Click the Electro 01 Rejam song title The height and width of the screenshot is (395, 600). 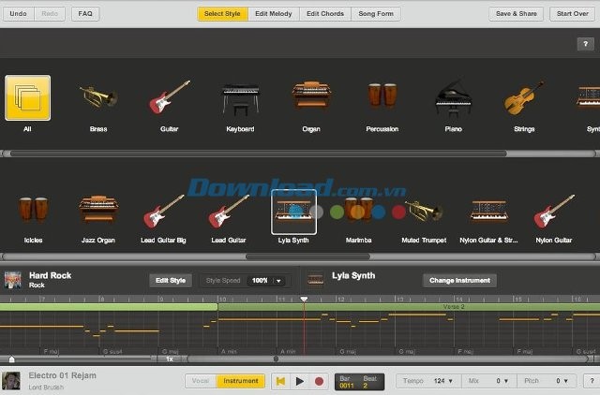63,375
